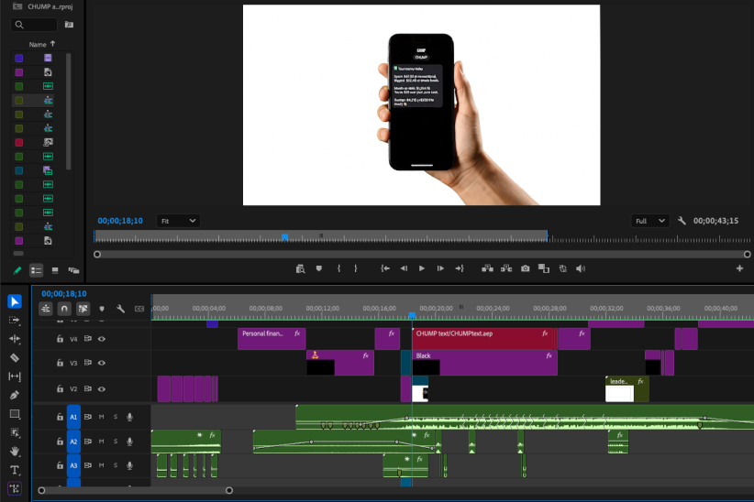This screenshot has width=754, height=502.
Task: Click the Mark Out bracket icon
Action: (x=356, y=268)
